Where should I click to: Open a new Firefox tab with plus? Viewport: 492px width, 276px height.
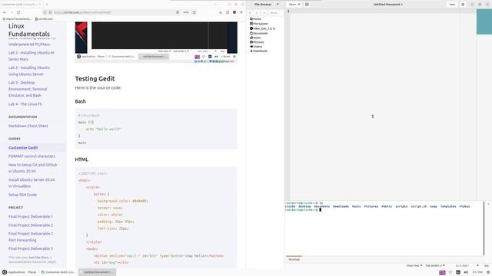coord(47,5)
